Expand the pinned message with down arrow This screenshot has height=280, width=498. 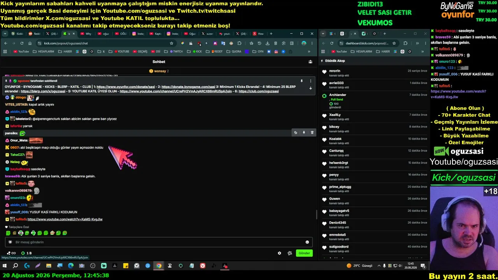pos(310,88)
